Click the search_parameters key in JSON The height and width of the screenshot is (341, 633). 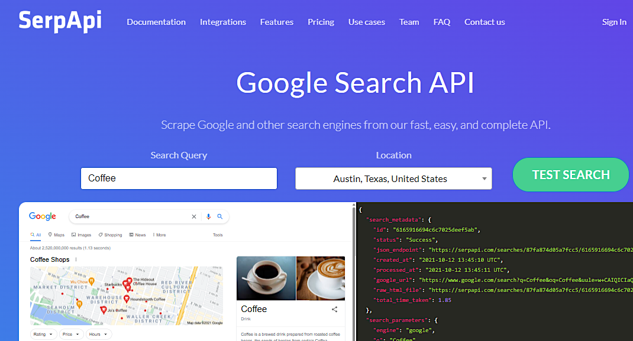(x=397, y=320)
